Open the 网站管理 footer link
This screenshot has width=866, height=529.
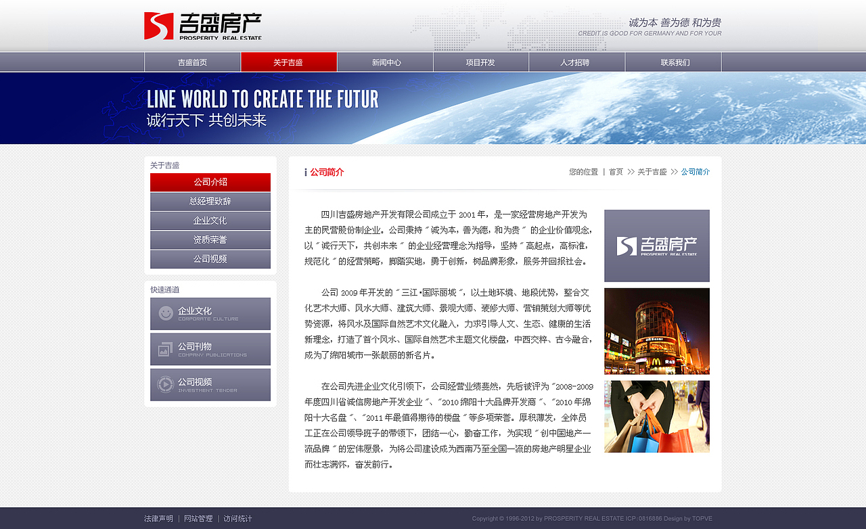[x=198, y=519]
